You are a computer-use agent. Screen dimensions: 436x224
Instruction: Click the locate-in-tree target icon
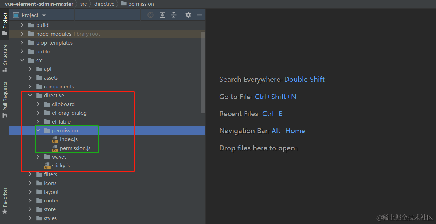point(151,15)
